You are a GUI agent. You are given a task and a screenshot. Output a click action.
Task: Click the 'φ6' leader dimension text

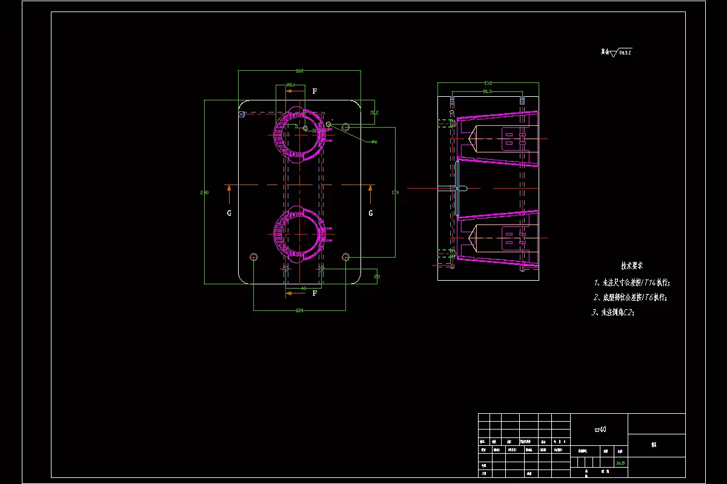374,142
